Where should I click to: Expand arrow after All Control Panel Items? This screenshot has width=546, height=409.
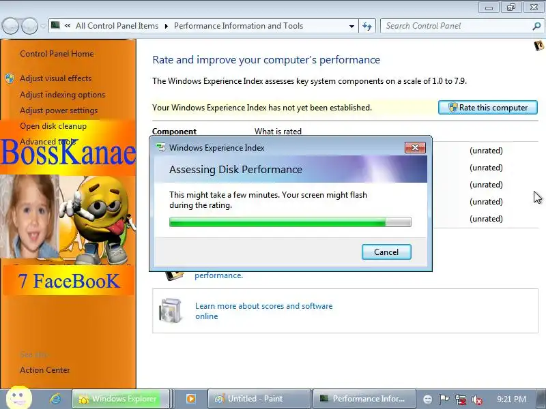[x=167, y=26]
